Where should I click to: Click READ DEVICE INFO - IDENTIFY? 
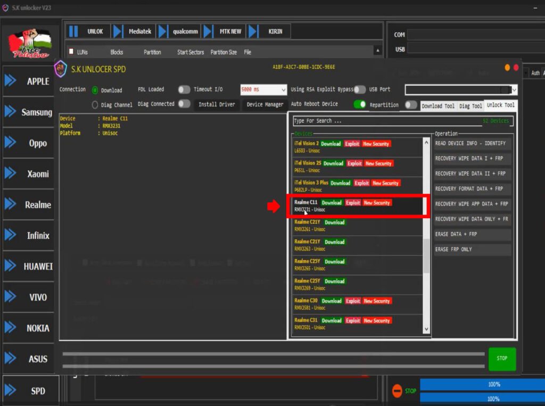[473, 143]
